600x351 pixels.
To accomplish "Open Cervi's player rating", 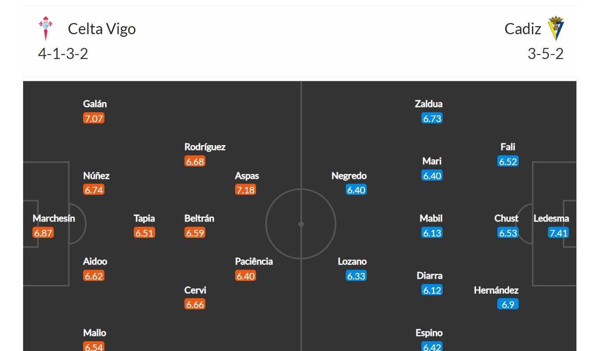I will click(x=195, y=304).
